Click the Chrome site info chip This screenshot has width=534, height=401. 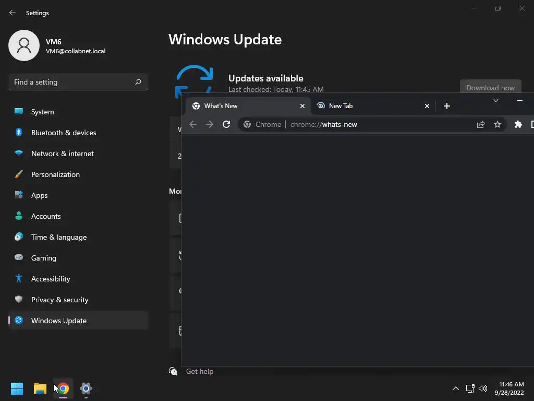[262, 124]
